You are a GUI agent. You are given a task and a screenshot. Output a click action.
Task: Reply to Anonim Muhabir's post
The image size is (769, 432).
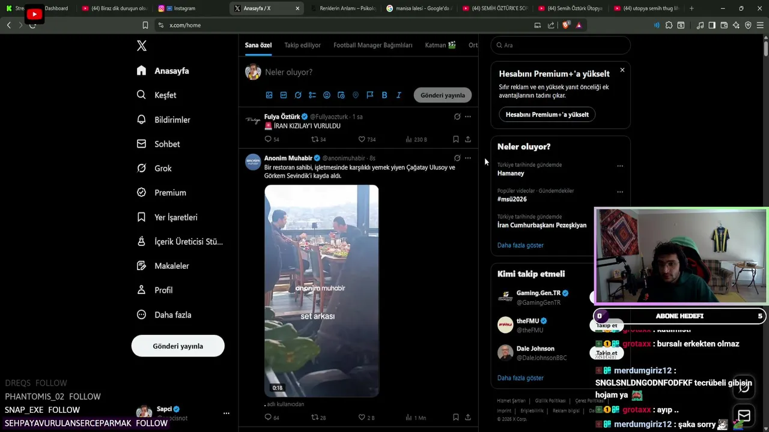pyautogui.click(x=269, y=417)
